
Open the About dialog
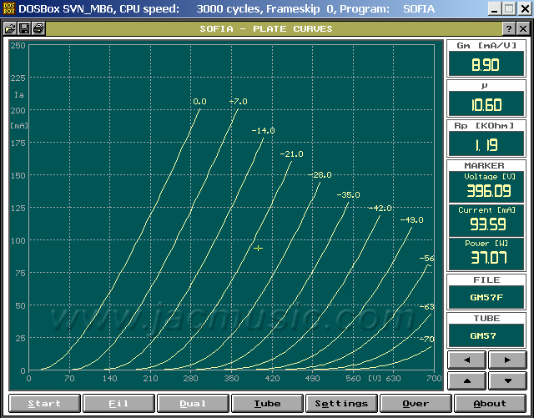[490, 403]
